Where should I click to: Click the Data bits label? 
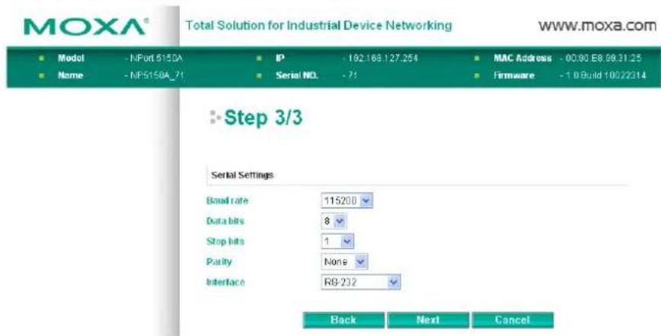[x=225, y=221]
